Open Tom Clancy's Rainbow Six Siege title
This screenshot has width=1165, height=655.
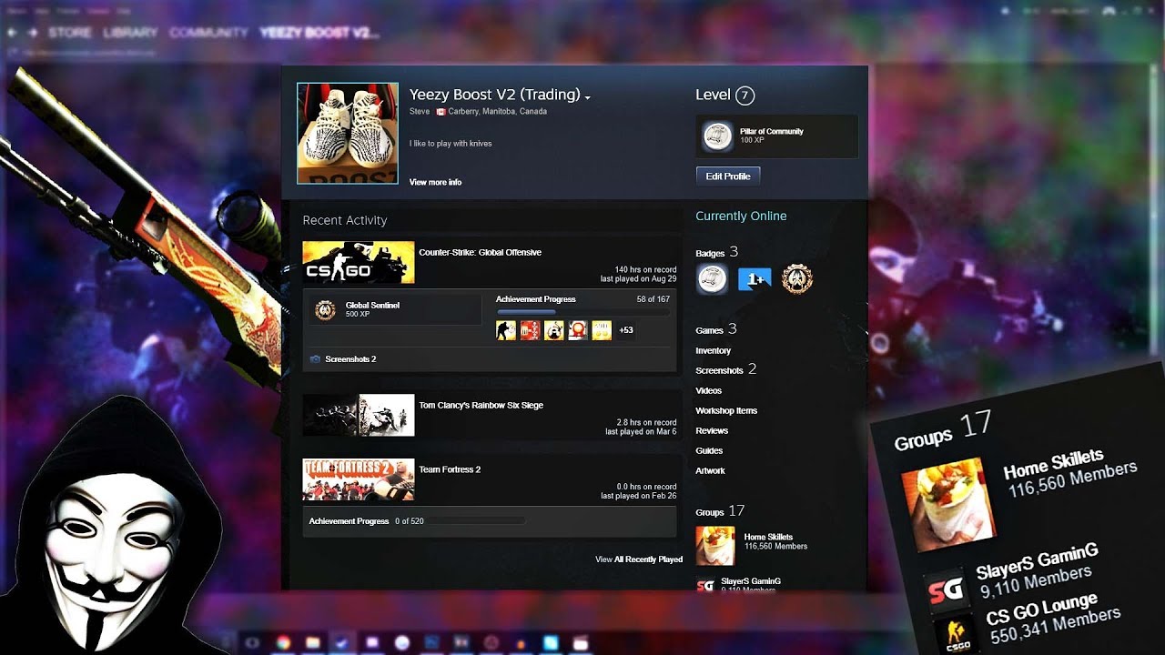tap(481, 406)
